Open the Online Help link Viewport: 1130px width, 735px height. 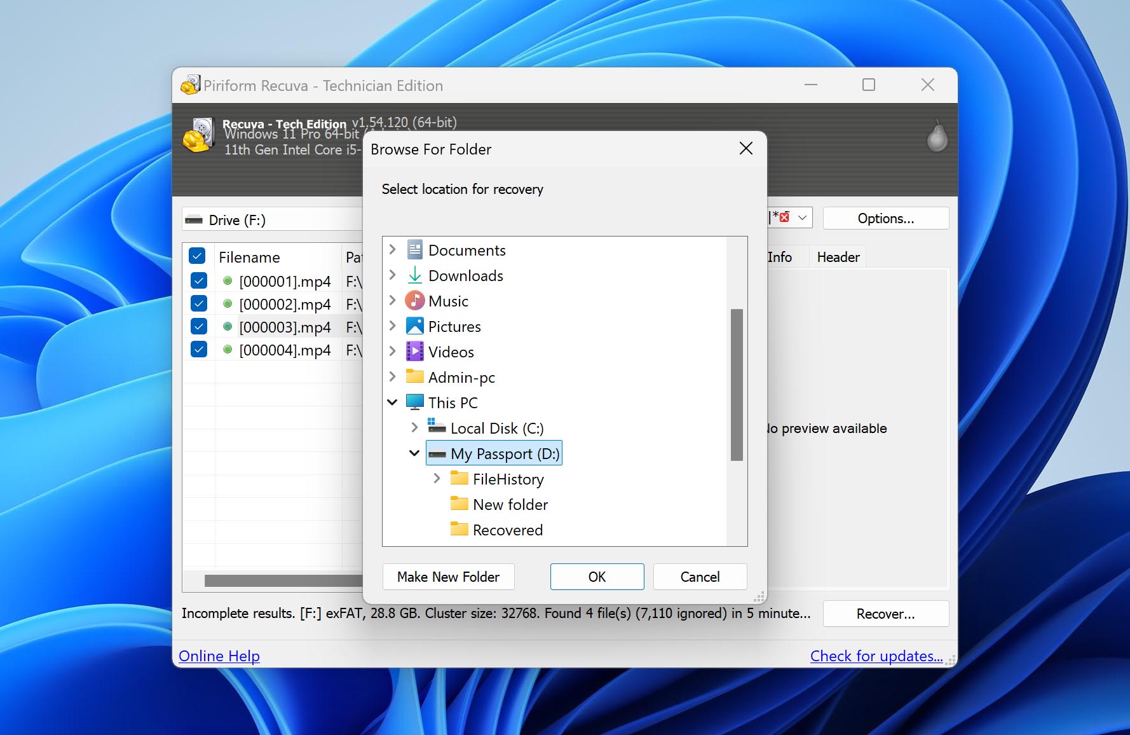(219, 656)
